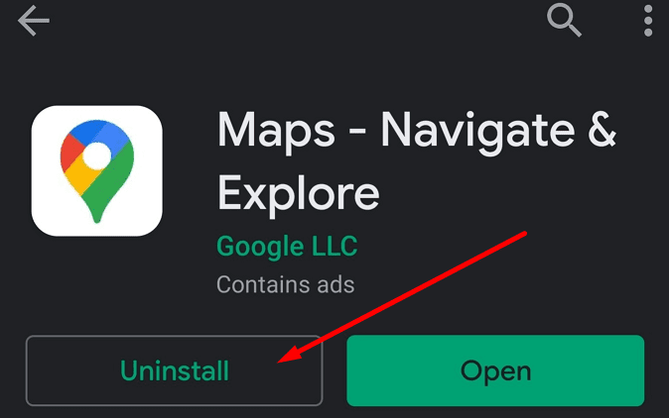View developer page for Google LLC
Viewport: 669px width, 418px height.
[x=287, y=246]
